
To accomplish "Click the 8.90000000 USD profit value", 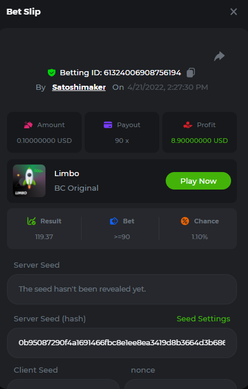I will click(x=200, y=141).
